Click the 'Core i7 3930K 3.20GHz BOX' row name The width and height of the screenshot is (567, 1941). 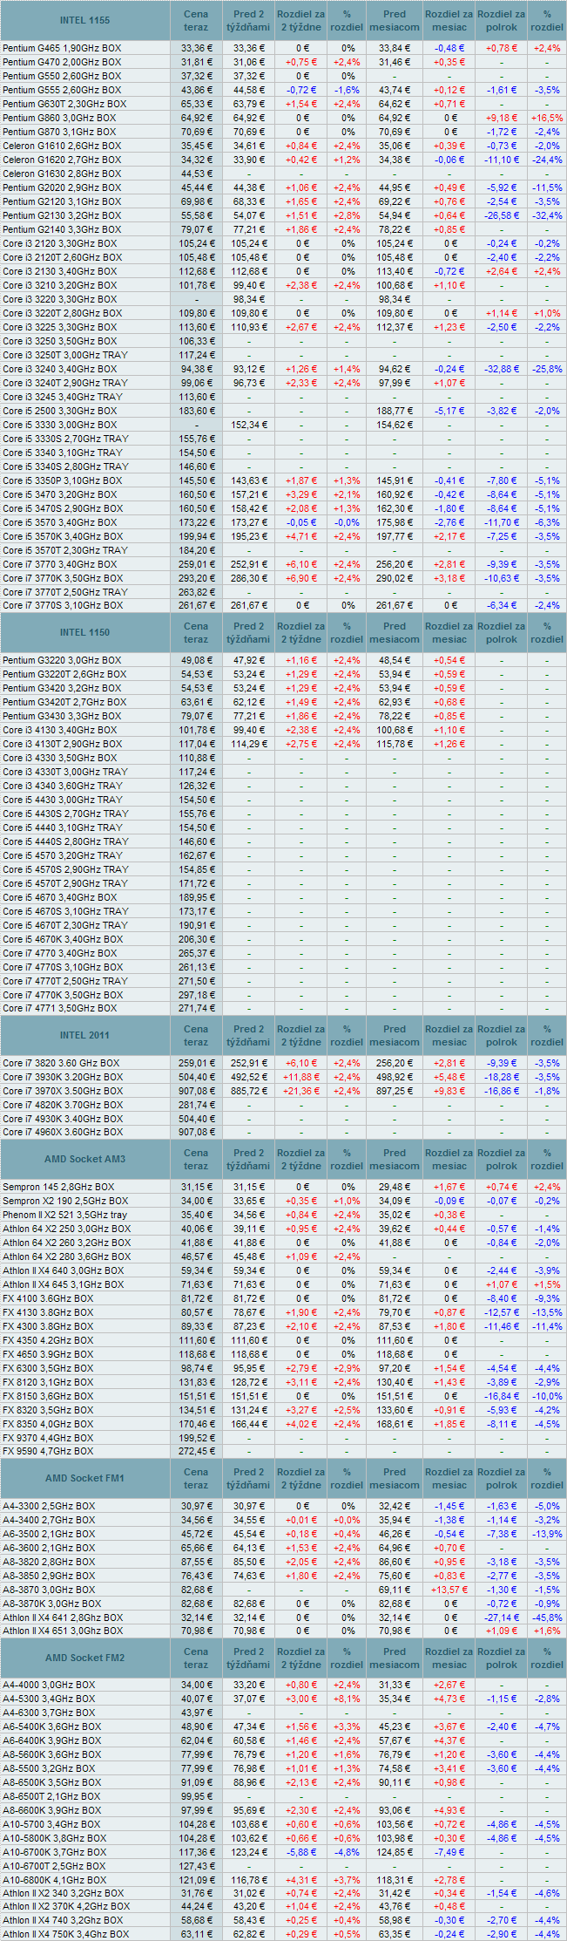[x=63, y=1077]
